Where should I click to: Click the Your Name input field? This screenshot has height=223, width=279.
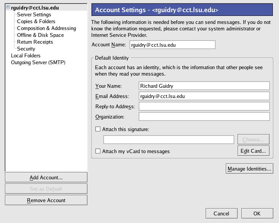204,86
